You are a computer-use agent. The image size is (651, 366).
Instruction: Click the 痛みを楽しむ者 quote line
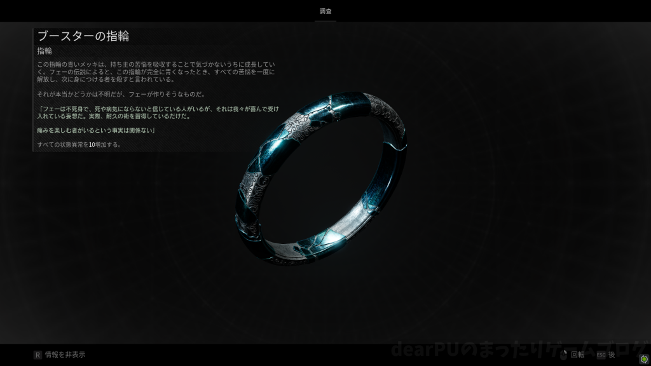point(97,130)
